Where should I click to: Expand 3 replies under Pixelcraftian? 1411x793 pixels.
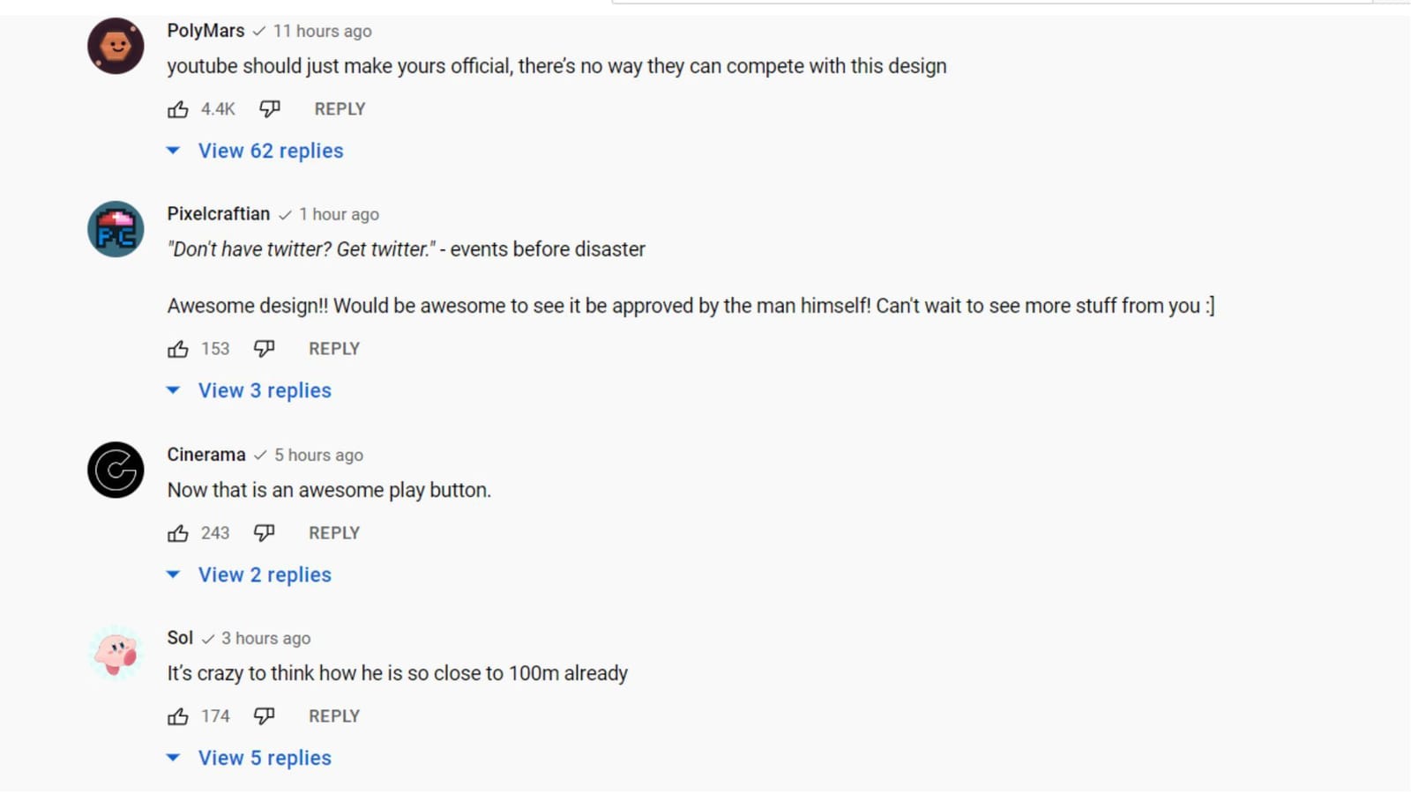tap(265, 390)
